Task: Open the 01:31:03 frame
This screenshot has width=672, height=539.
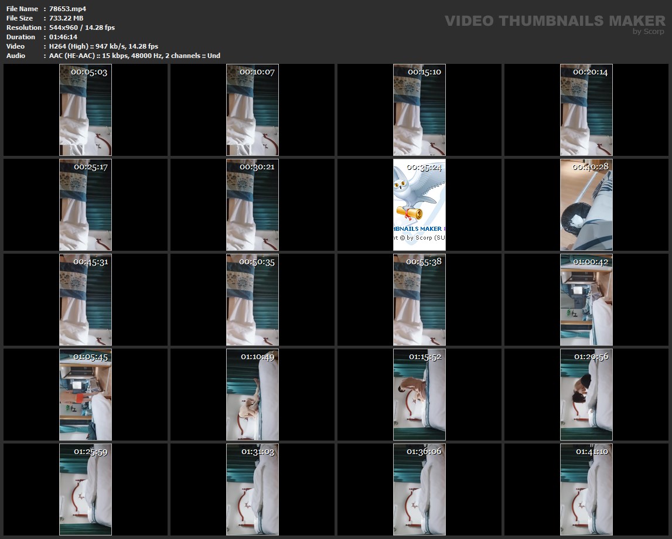Action: coord(253,490)
